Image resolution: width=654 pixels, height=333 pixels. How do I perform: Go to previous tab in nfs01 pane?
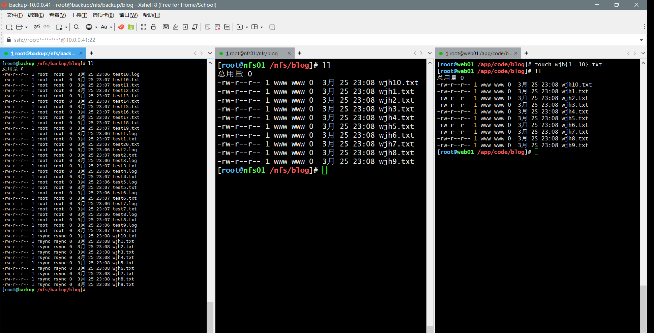coord(415,53)
